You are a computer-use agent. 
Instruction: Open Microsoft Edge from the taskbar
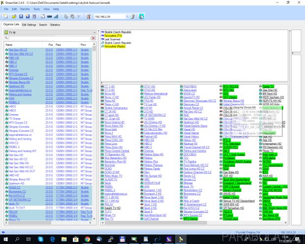tap(52, 239)
